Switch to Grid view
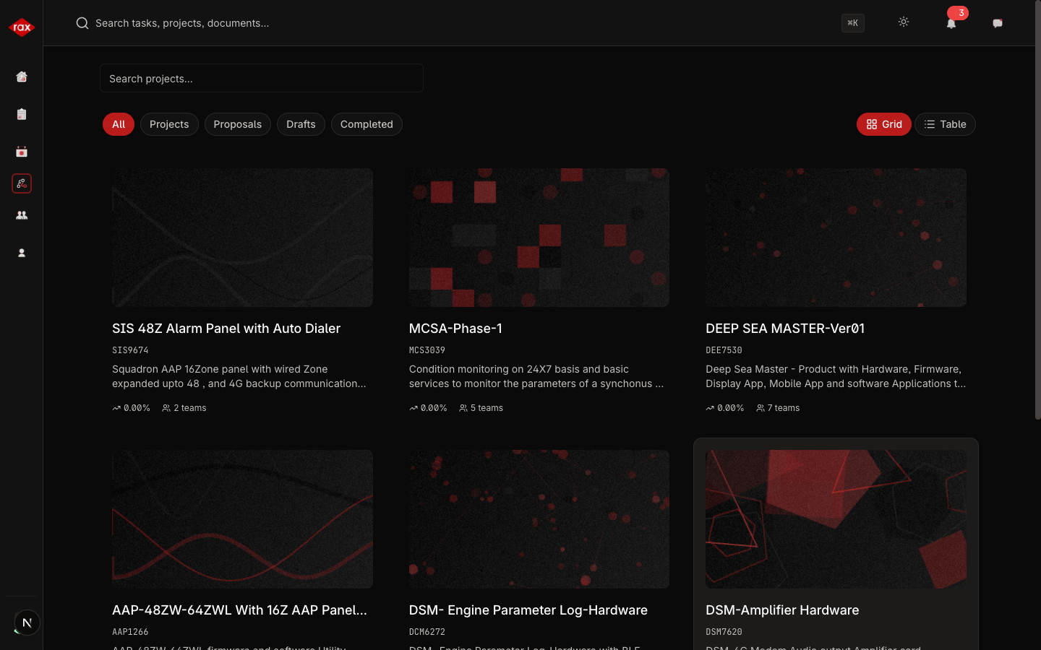Screen dimensions: 1041x650 (x=883, y=124)
